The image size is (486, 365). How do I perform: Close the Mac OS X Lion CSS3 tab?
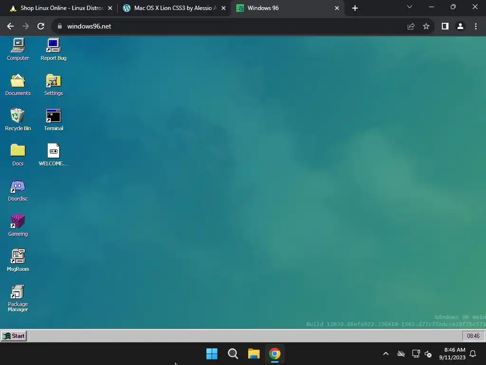click(224, 8)
